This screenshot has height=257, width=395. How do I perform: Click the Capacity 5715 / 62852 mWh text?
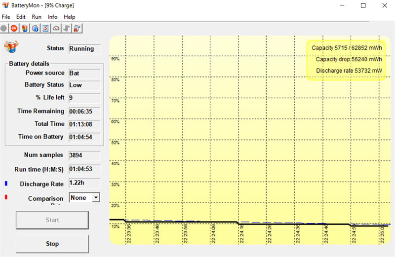click(x=347, y=48)
